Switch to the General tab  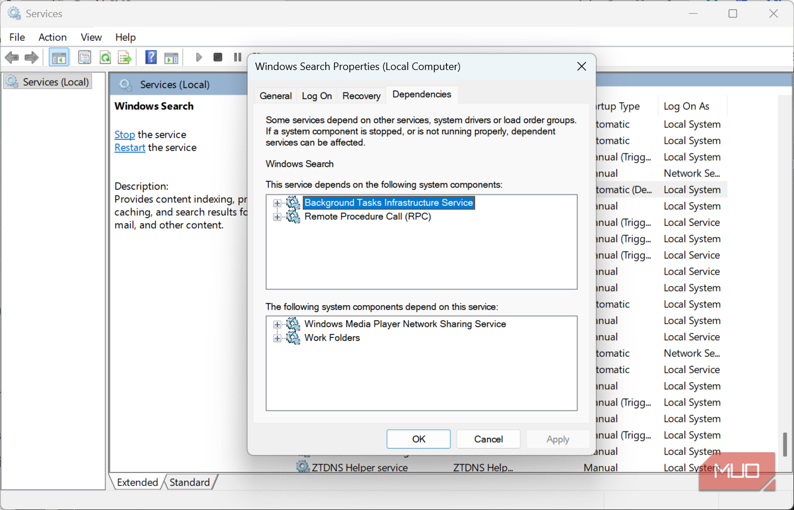(x=276, y=96)
